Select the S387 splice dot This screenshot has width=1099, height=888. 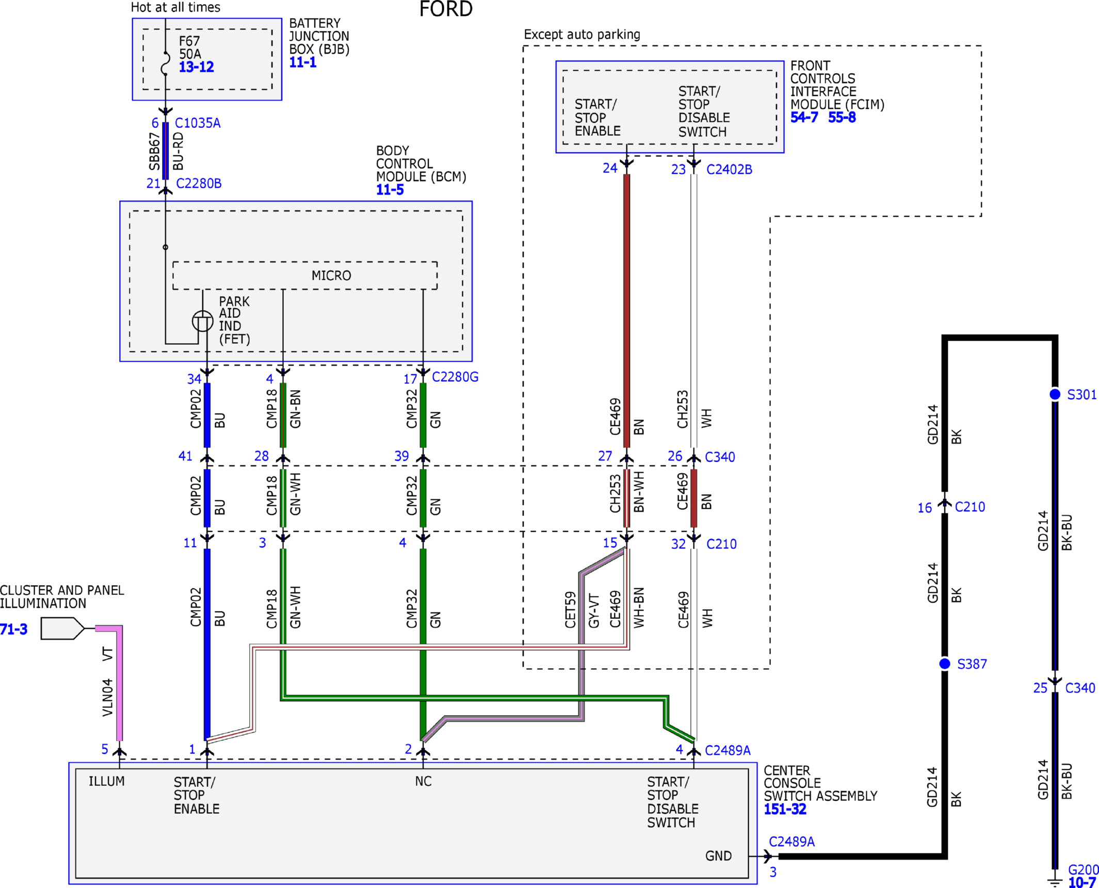pyautogui.click(x=944, y=664)
